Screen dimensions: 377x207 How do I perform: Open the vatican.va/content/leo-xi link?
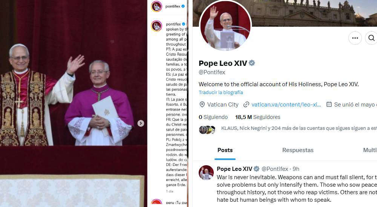[286, 105]
